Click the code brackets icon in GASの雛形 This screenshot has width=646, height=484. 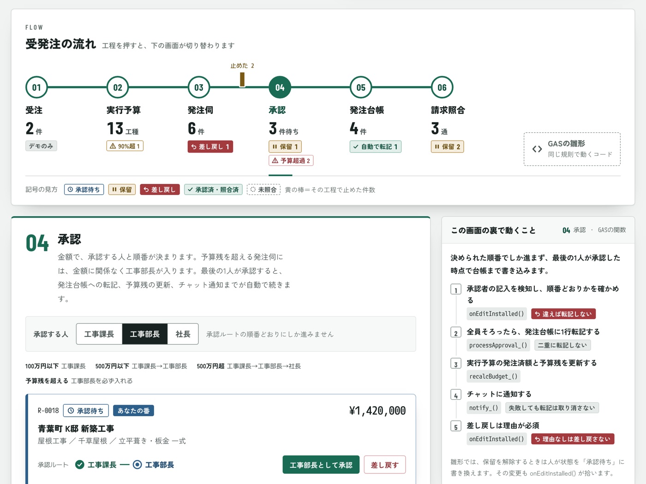click(x=537, y=149)
